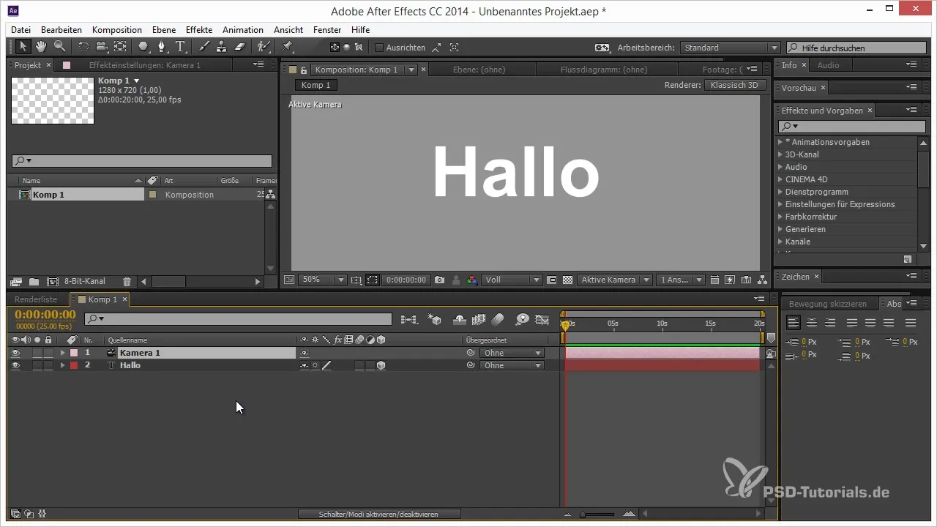937x527 pixels.
Task: Select the Puppet Pin tool
Action: tap(287, 47)
